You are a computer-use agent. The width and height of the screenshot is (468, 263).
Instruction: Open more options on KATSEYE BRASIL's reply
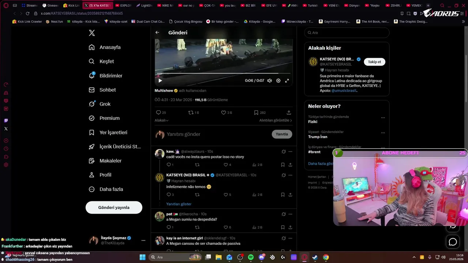point(290,175)
